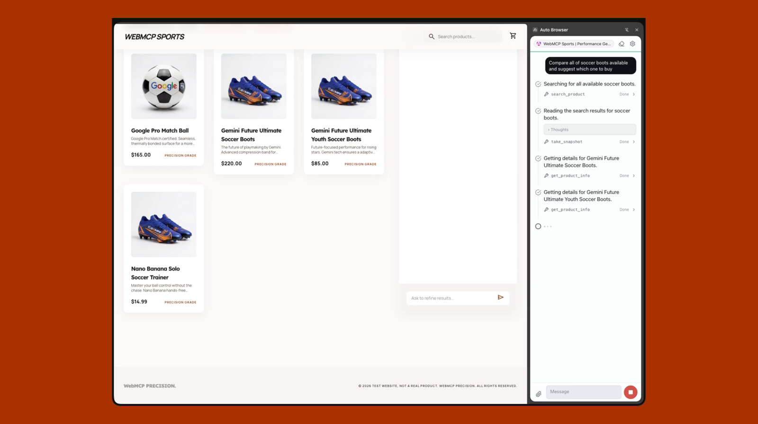758x424 pixels.
Task: Expand the Thoughts section
Action: [590, 130]
